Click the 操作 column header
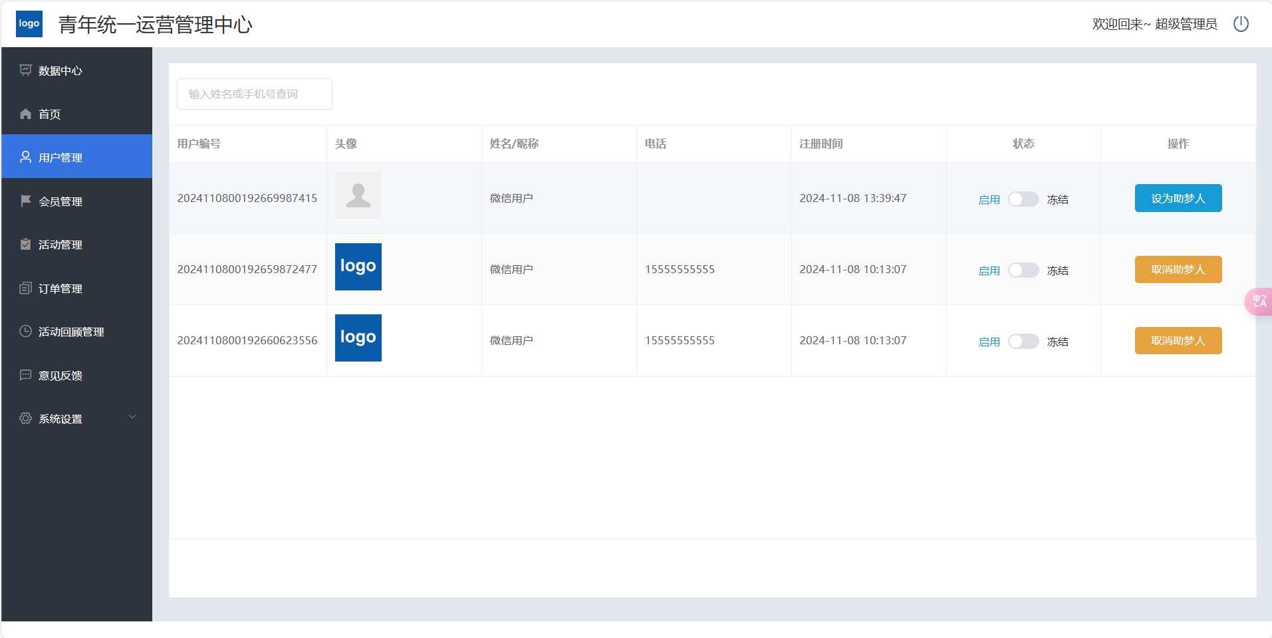 (1178, 144)
